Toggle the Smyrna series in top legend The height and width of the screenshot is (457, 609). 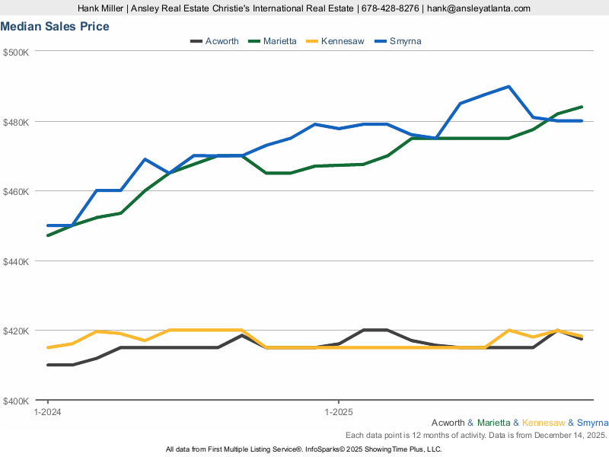tap(405, 41)
